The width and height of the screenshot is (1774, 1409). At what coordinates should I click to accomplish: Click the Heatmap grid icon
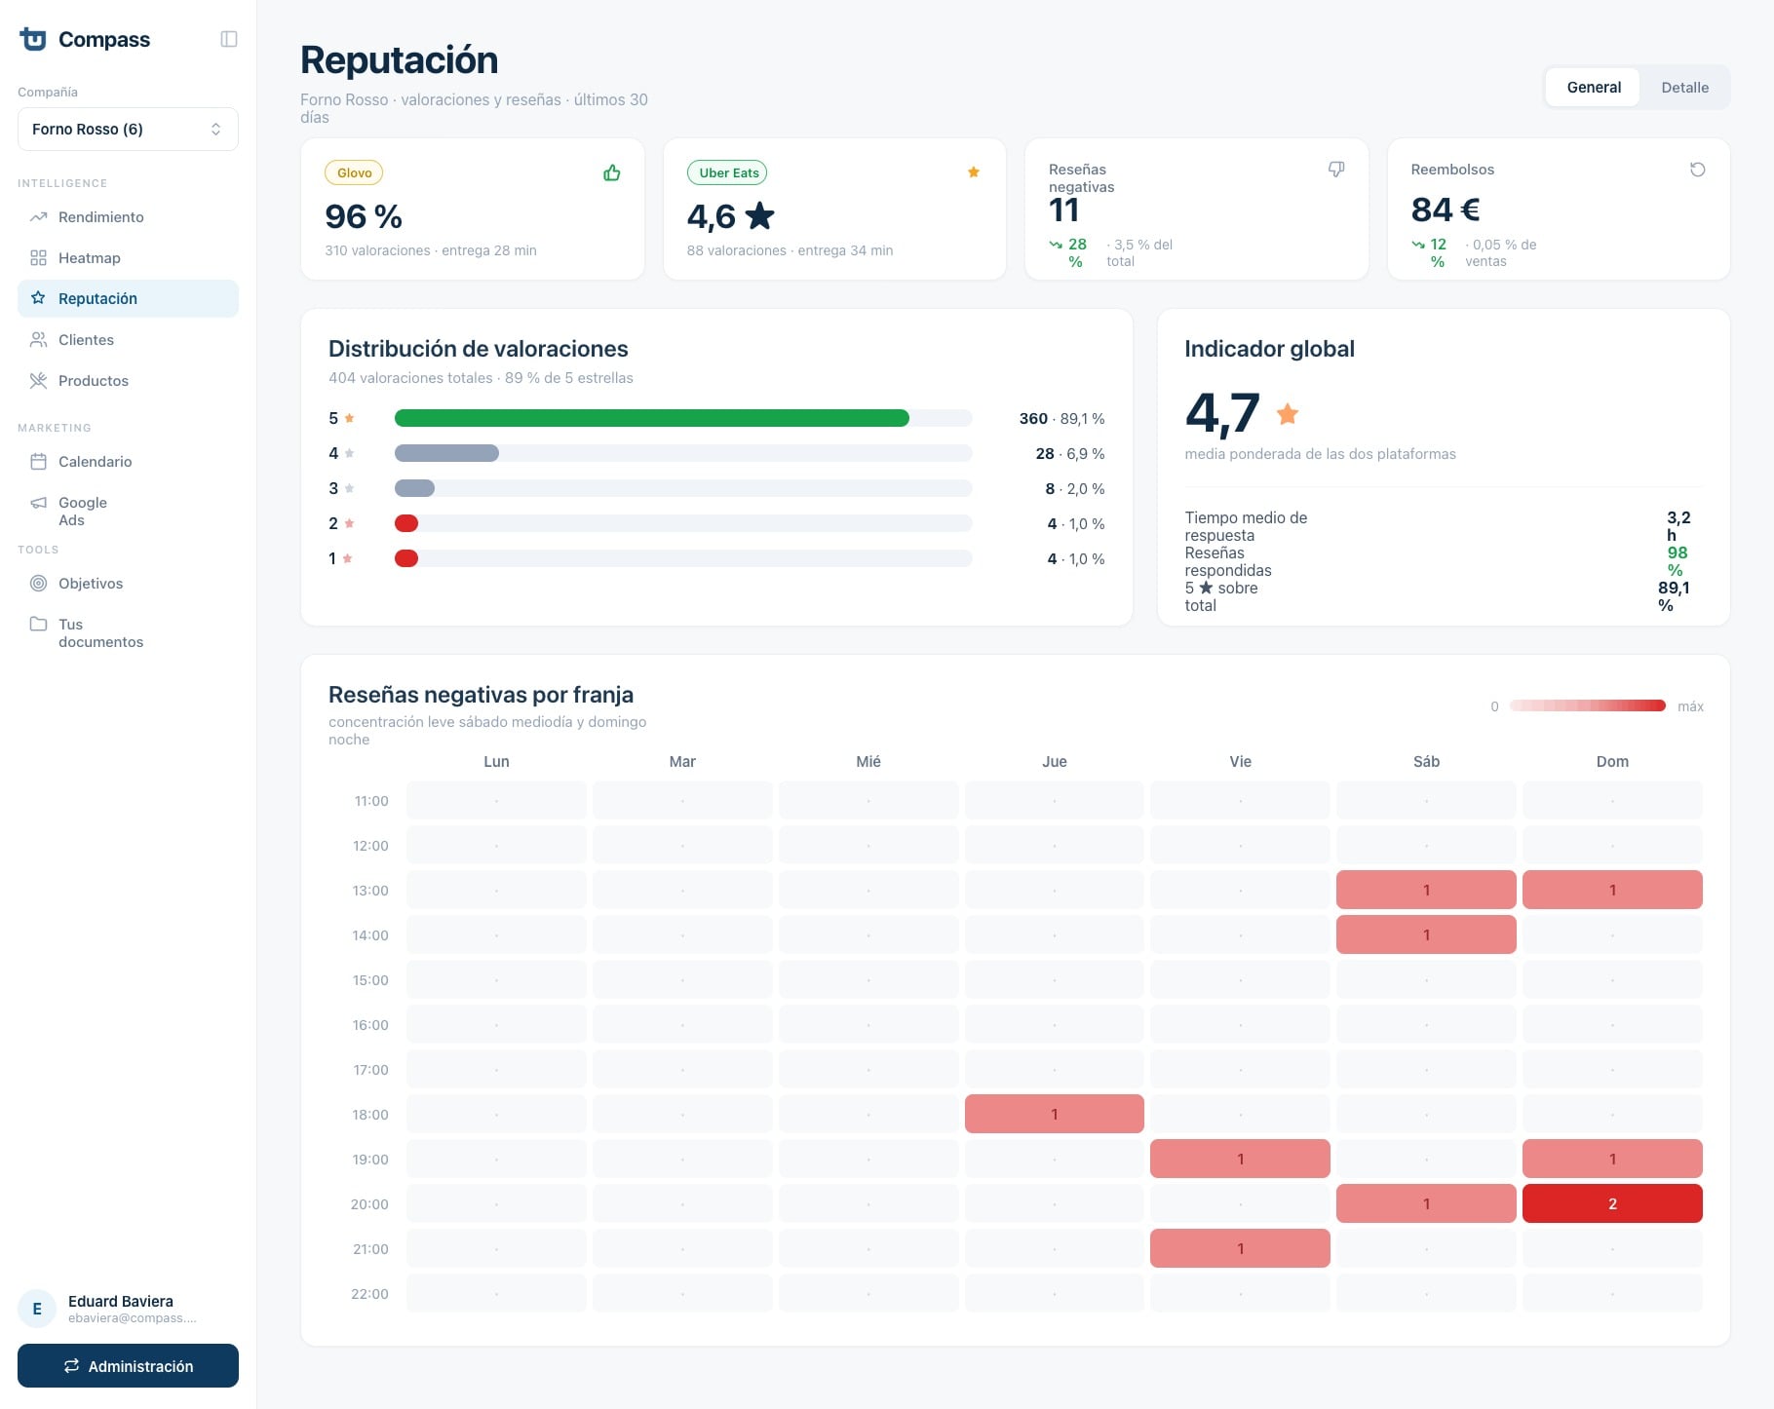[x=38, y=258]
